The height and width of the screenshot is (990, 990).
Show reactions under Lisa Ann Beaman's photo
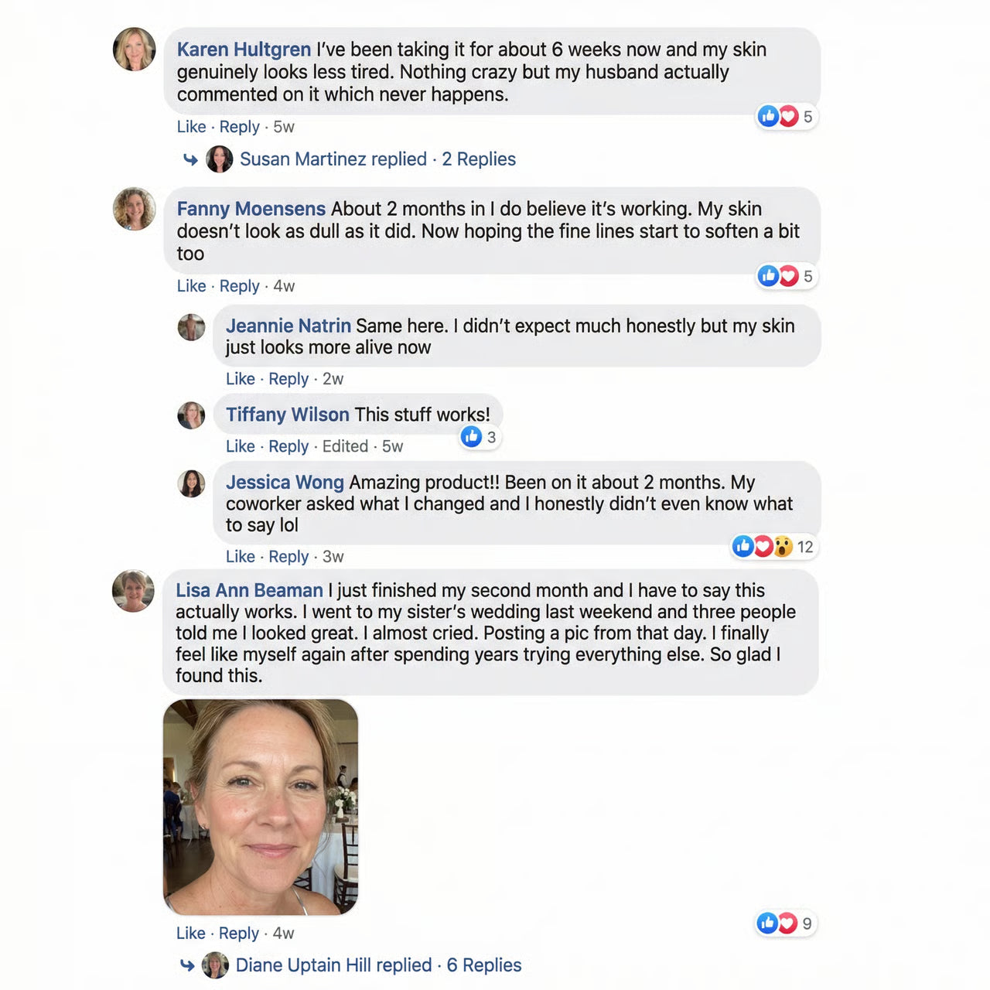786,923
